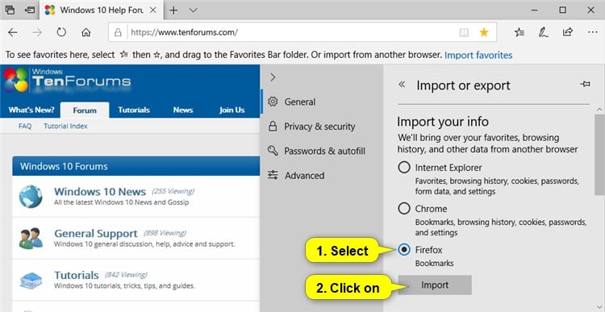This screenshot has width=605, height=312.
Task: Click the '(842 Viewing)' text
Action: (126, 275)
